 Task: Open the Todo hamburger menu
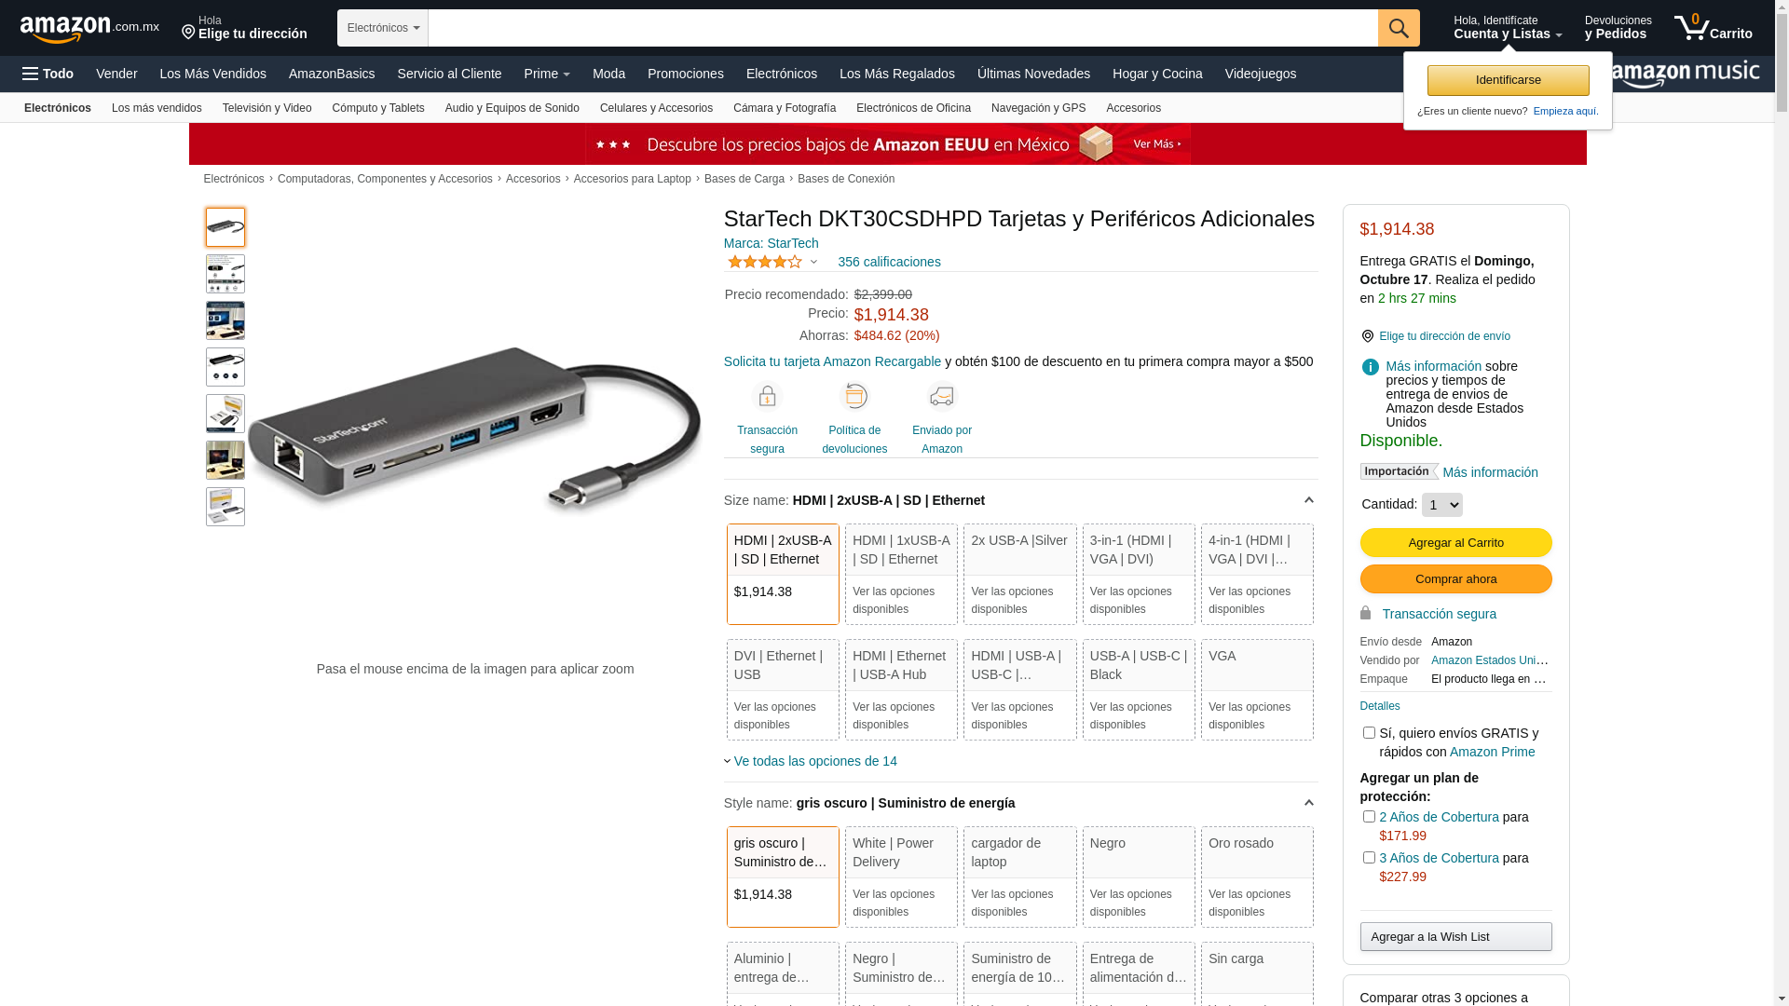coord(48,74)
